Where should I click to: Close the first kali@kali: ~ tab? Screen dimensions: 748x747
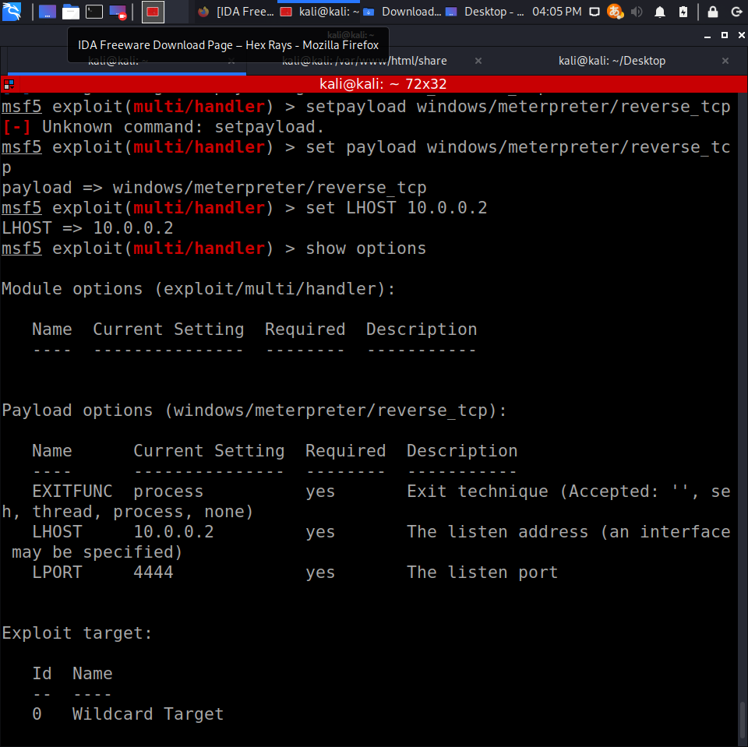pyautogui.click(x=231, y=61)
